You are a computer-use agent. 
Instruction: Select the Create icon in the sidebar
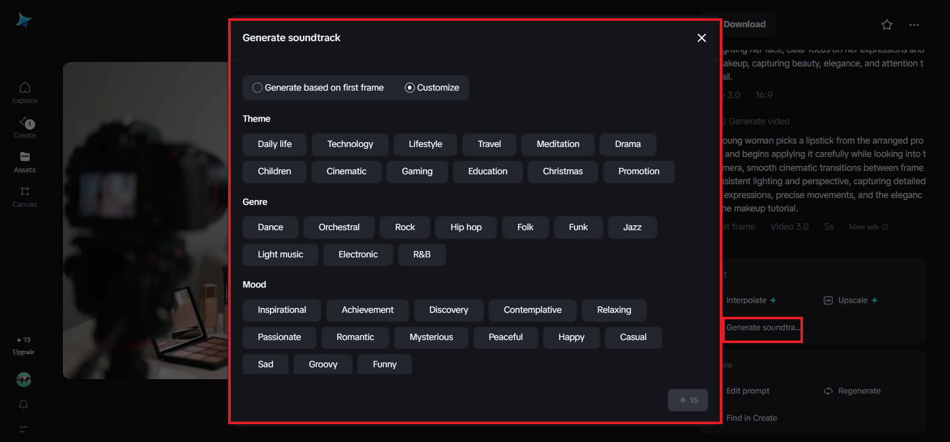point(24,127)
